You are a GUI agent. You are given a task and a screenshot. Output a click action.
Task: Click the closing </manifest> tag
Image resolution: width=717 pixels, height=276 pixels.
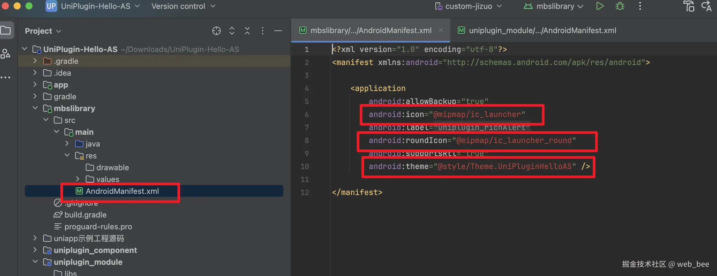(x=357, y=192)
